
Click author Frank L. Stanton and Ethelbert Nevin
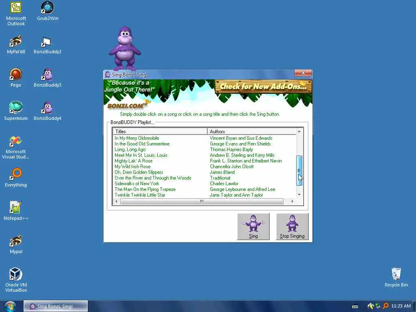(246, 161)
